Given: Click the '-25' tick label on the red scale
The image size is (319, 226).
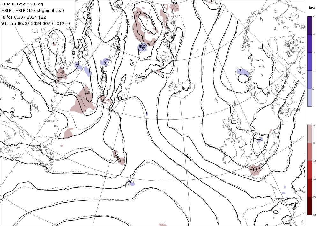Looking at the screenshot, I should 314,197.
